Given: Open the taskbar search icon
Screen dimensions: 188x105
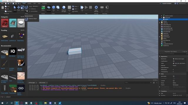Looking at the screenshot, I should 7,103.
